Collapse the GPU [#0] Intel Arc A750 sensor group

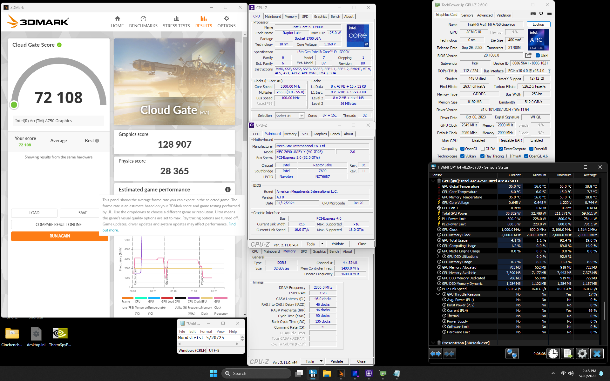click(x=433, y=181)
